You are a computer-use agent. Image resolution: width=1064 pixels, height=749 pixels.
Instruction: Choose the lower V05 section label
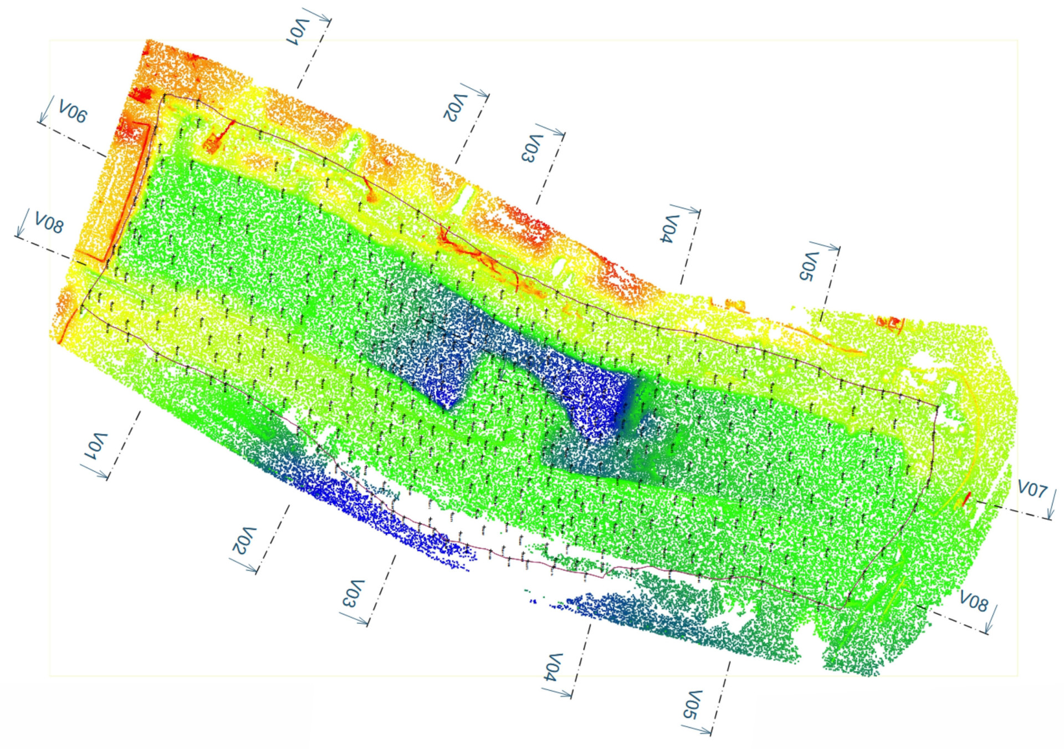[692, 705]
